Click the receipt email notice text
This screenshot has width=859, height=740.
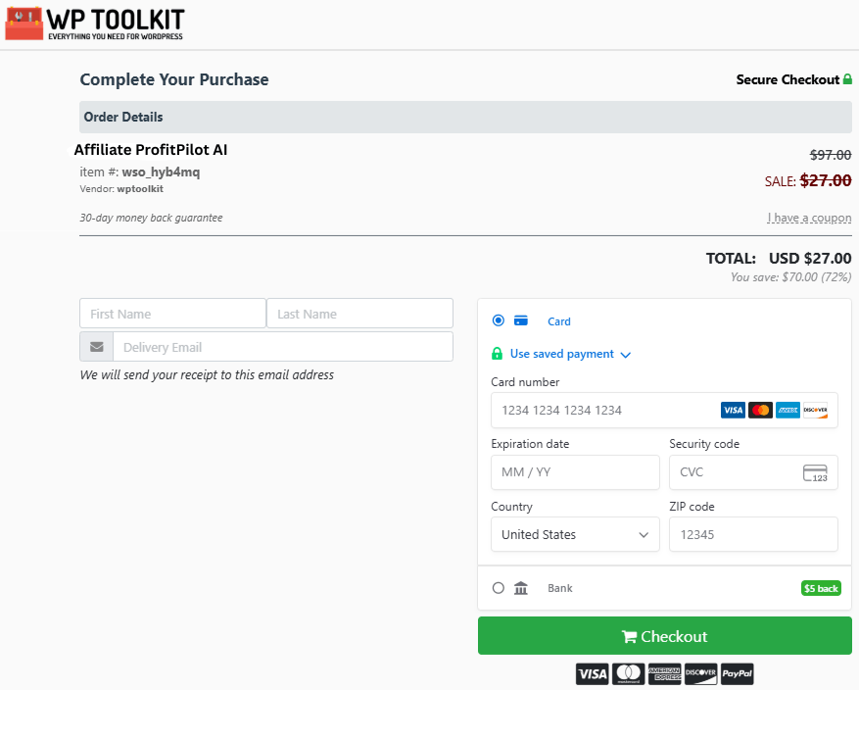tap(207, 375)
